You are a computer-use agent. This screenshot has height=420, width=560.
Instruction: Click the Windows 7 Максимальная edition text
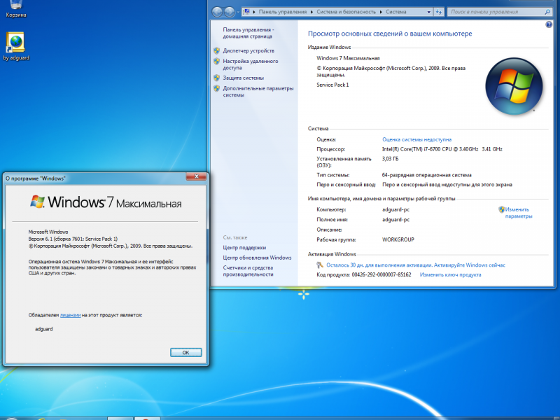click(348, 58)
